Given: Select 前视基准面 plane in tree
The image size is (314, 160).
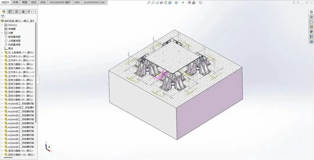Looking at the screenshot, I should [14, 37].
